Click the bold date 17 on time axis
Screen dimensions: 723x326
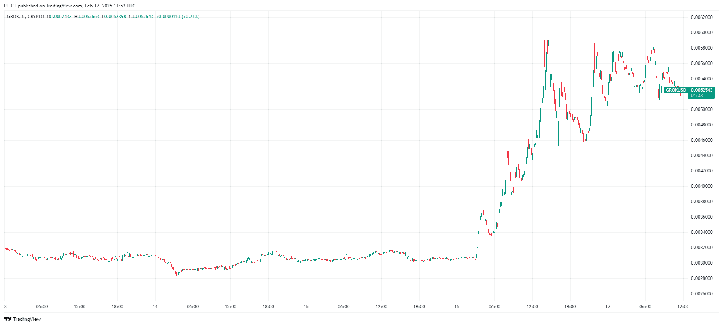coord(608,307)
